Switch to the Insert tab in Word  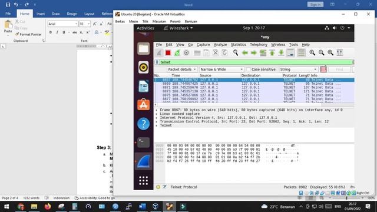(x=41, y=14)
